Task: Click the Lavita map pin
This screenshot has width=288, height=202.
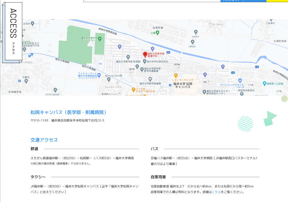Action: 196,32
